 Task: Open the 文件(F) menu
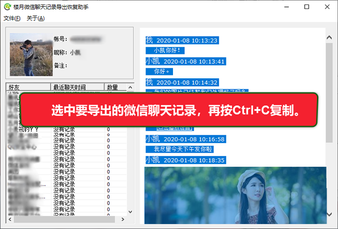[x=12, y=18]
